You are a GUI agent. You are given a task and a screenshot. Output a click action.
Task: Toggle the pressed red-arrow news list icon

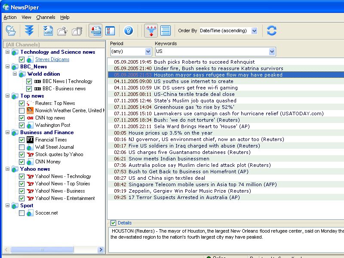(95, 31)
